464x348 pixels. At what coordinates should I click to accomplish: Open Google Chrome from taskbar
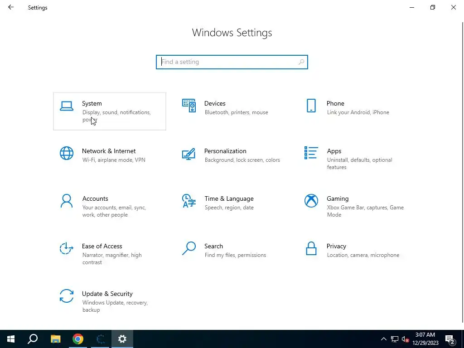[x=78, y=339]
